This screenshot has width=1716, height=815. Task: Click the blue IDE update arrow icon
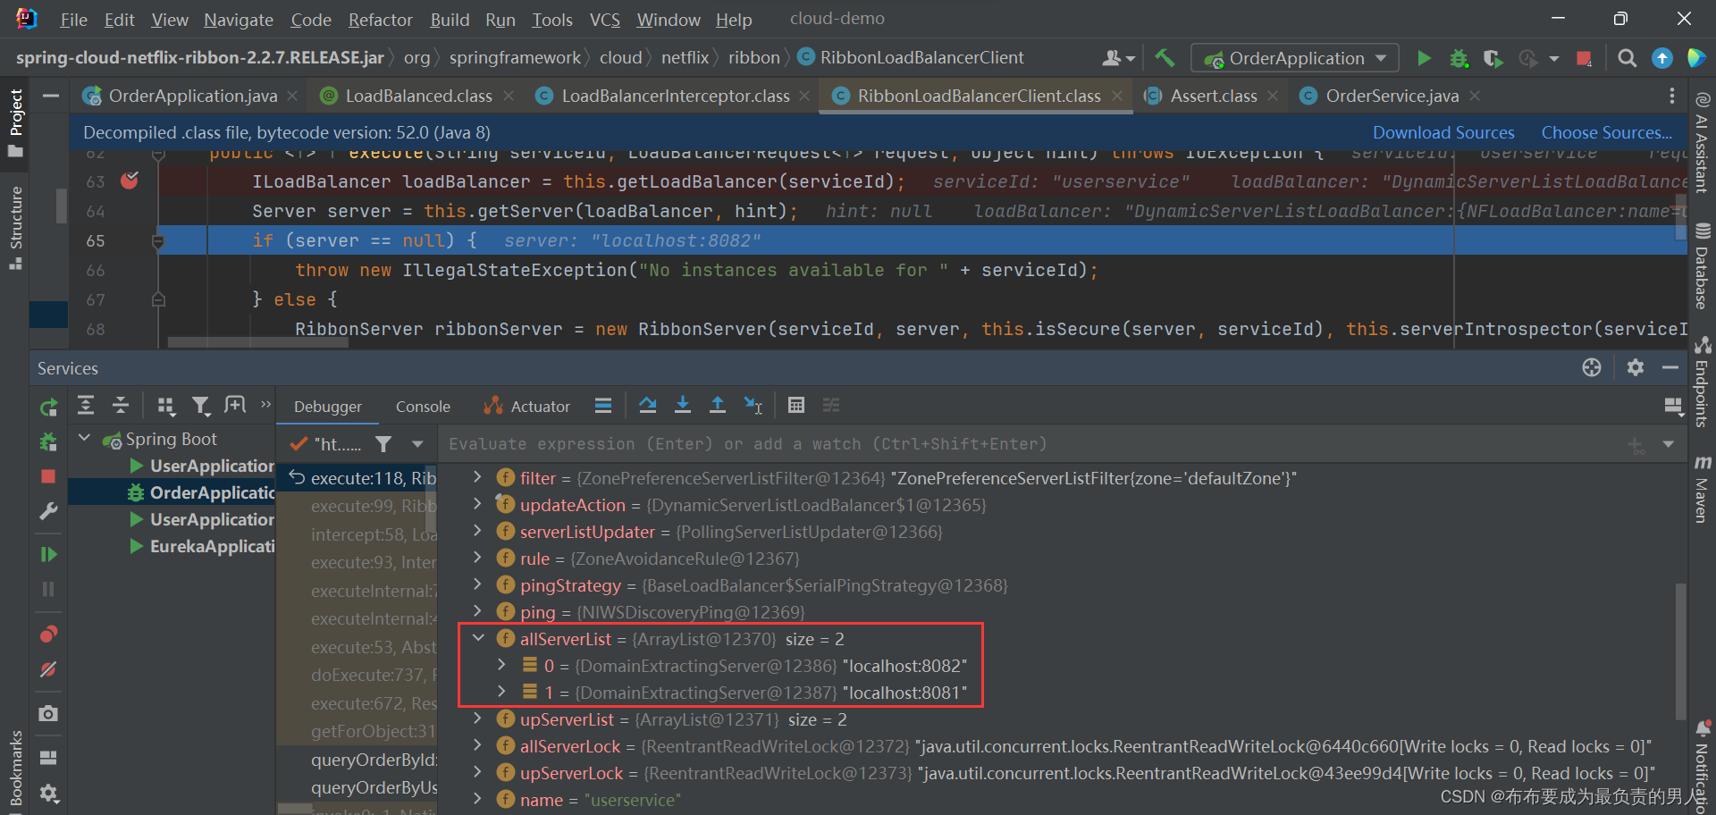(1661, 58)
